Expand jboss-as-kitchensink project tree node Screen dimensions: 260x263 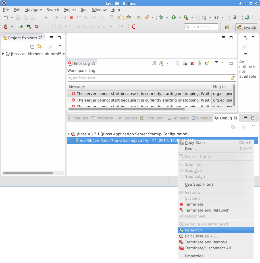(3, 54)
